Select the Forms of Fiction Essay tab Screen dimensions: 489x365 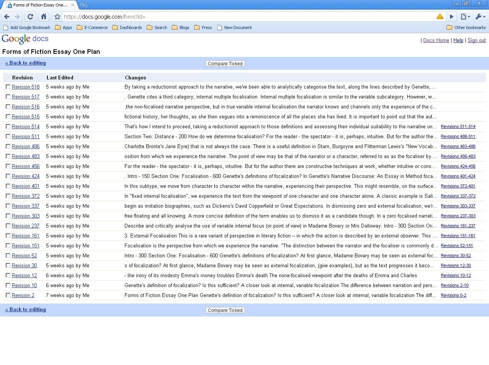pos(38,5)
